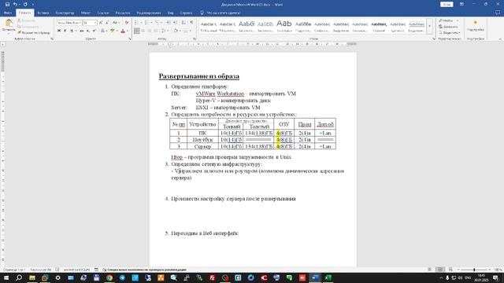Click the Increase Indent icon
The width and height of the screenshot is (504, 283).
pos(175,23)
